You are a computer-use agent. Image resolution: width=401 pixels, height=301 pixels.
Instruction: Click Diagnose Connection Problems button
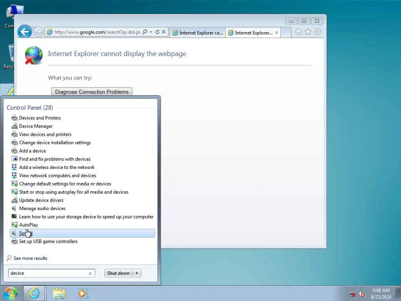click(92, 92)
